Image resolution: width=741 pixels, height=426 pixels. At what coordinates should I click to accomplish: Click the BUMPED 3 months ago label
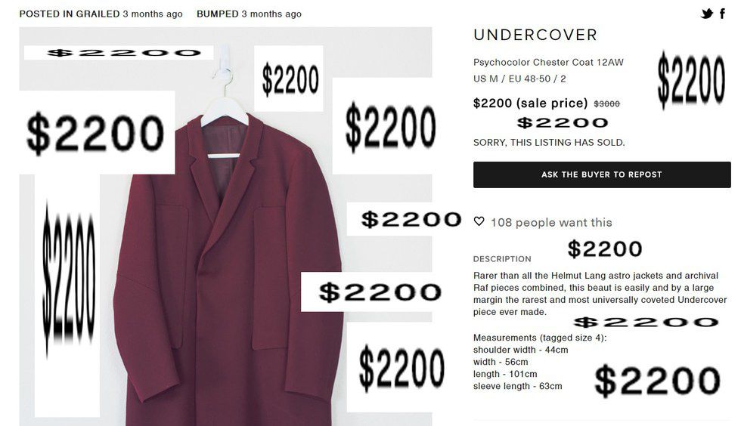(249, 14)
